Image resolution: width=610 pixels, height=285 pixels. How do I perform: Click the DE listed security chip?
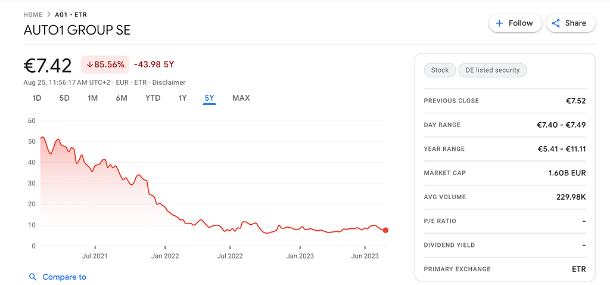click(x=493, y=70)
